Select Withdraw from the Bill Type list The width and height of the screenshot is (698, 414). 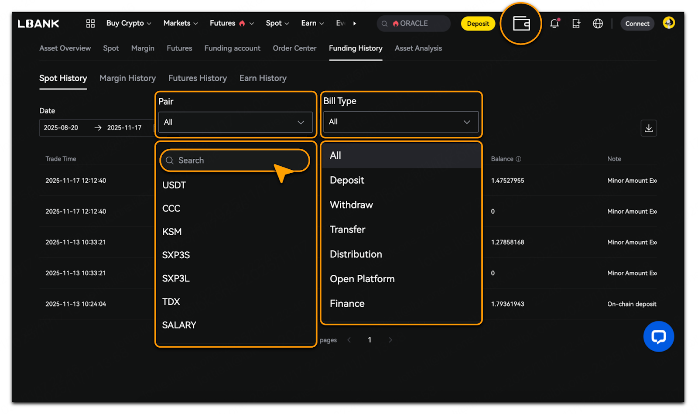[351, 205]
